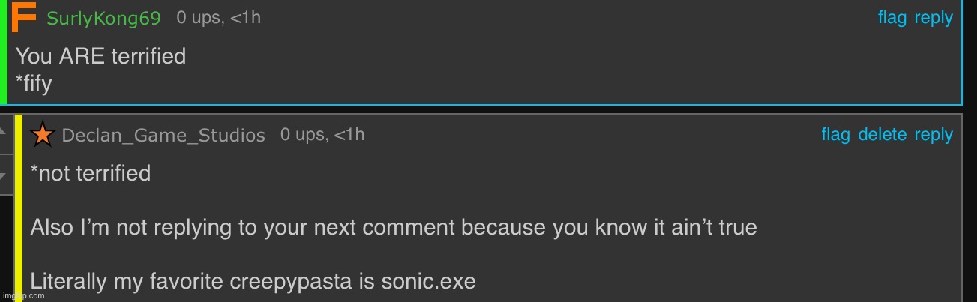Click the "0 ups, <1h" info on SurlyKong69's comment
The height and width of the screenshot is (302, 977).
click(218, 18)
